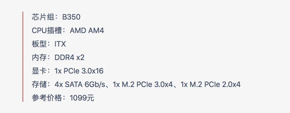Image resolution: width=290 pixels, height=113 pixels.
Task: Click the AMD AM4 socket value
Action: point(87,31)
